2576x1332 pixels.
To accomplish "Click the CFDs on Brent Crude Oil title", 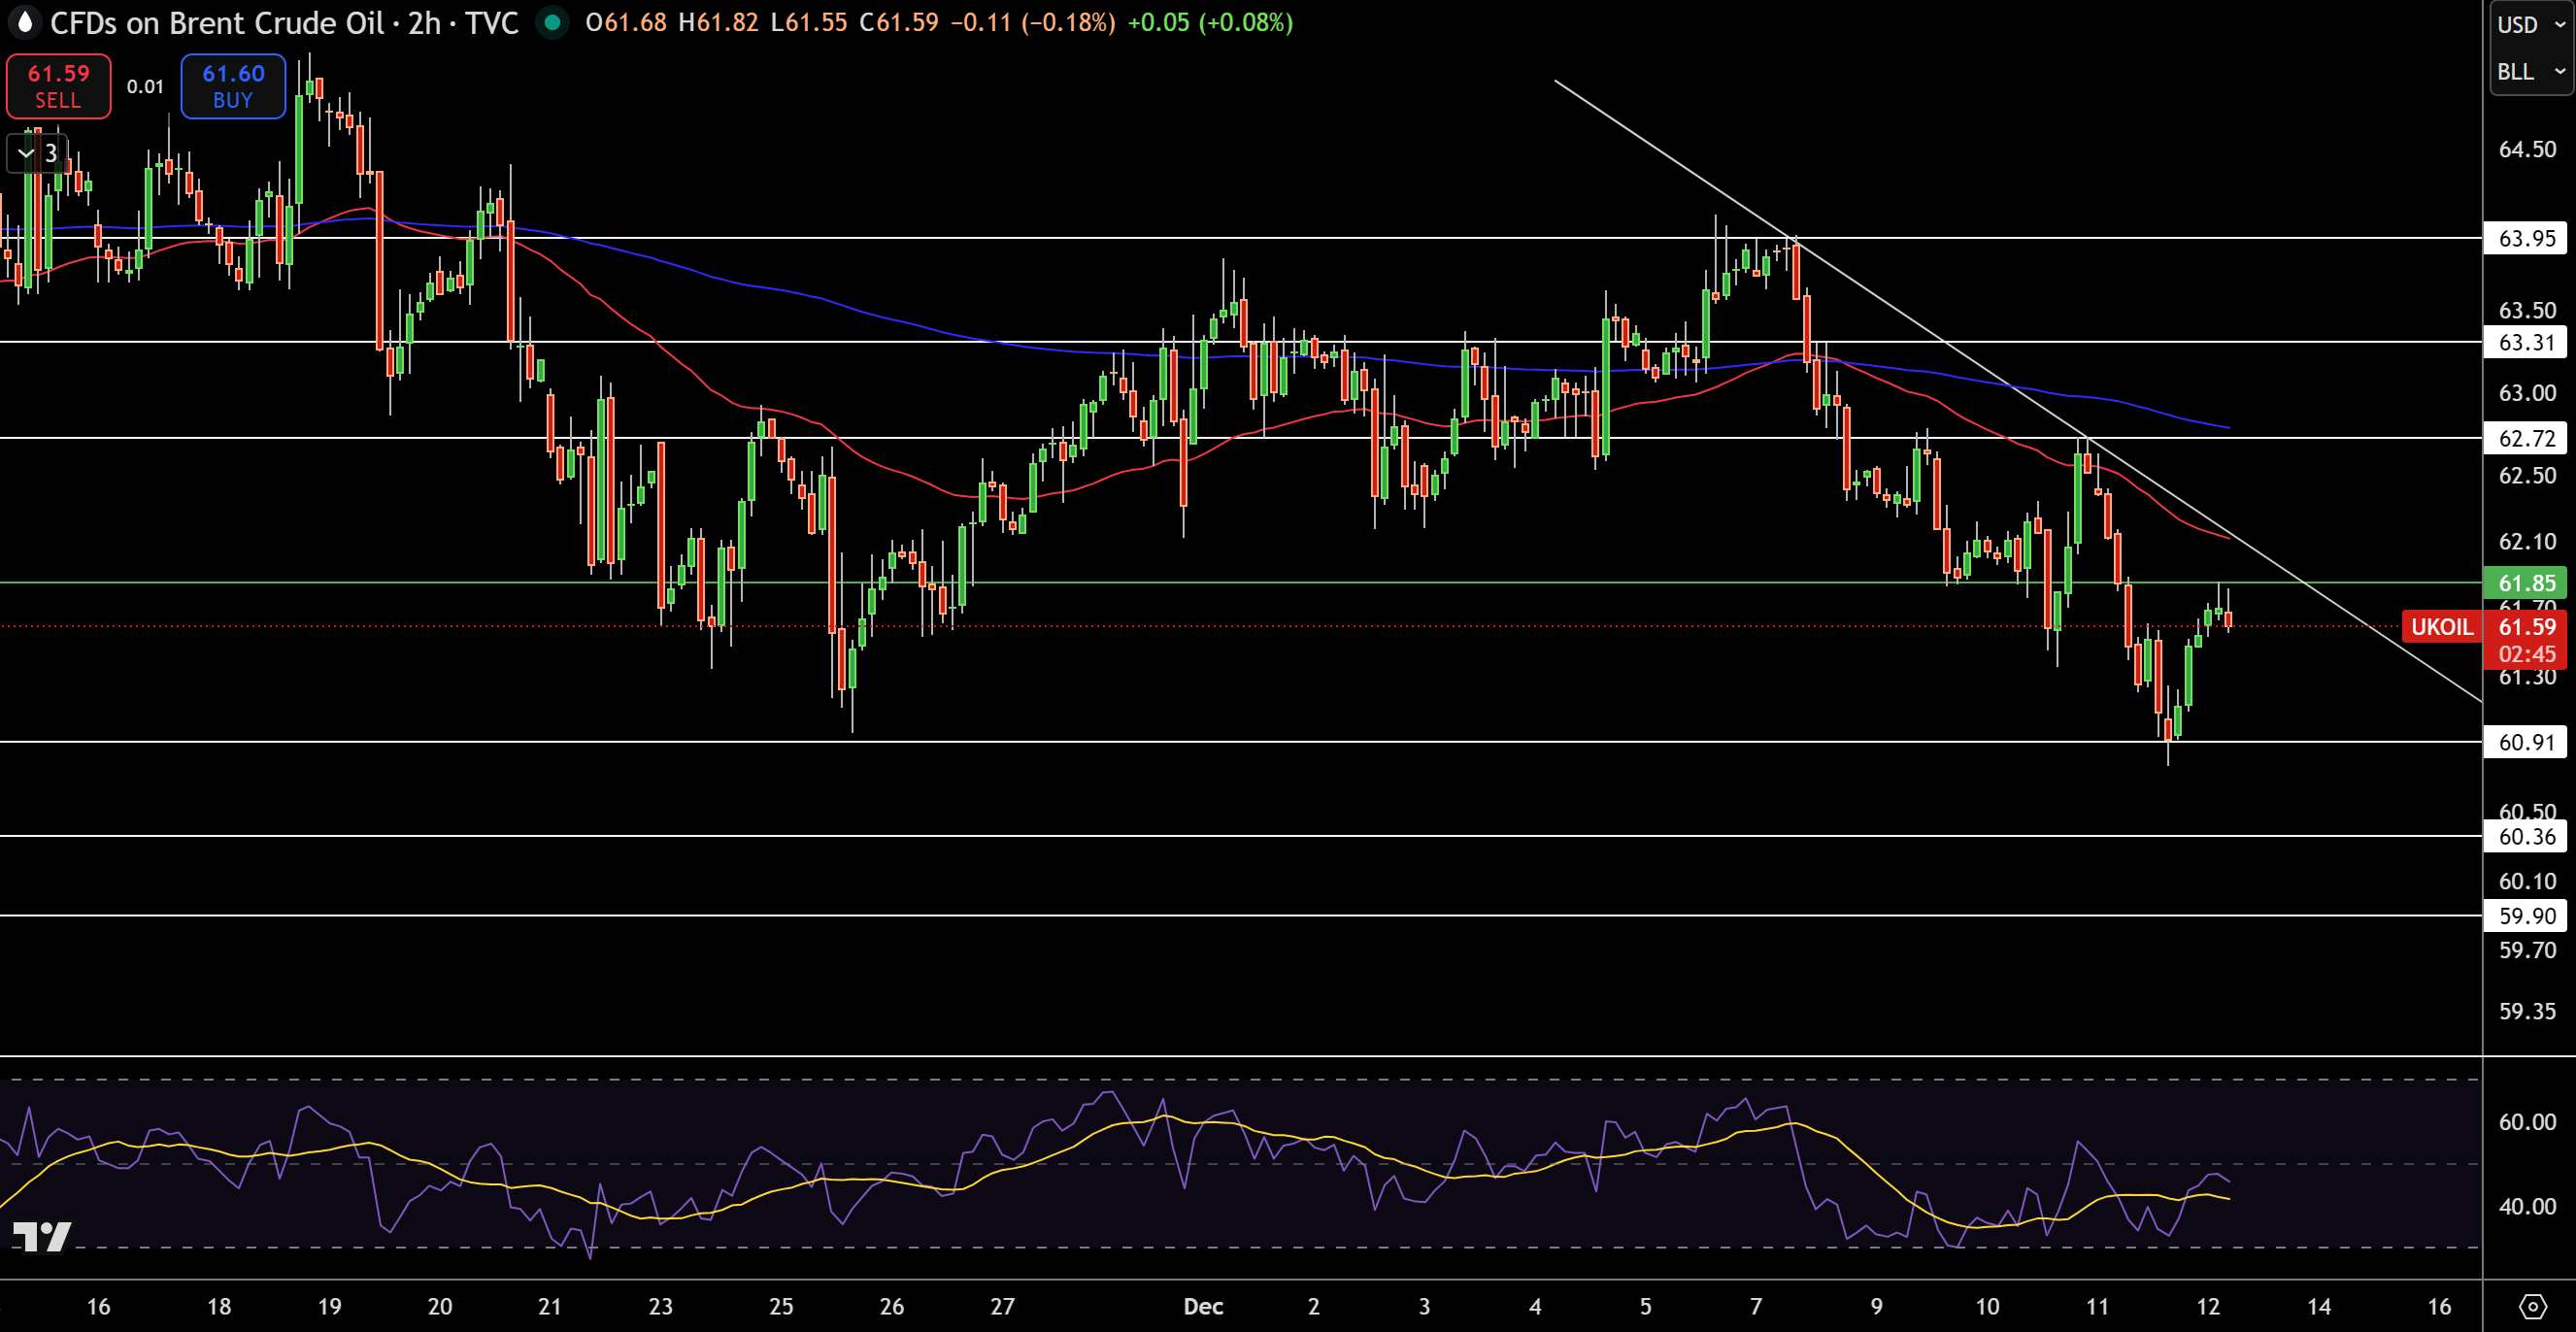I will [217, 23].
